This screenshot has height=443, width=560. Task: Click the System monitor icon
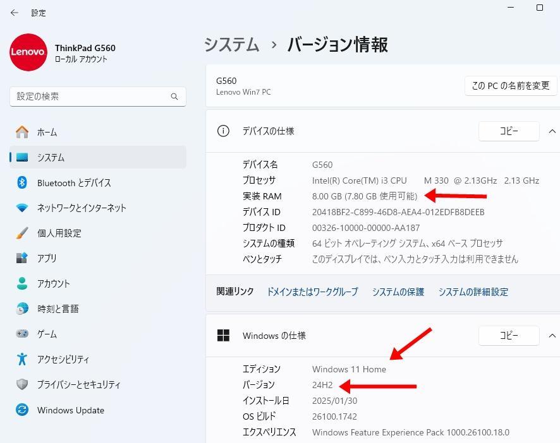click(22, 157)
